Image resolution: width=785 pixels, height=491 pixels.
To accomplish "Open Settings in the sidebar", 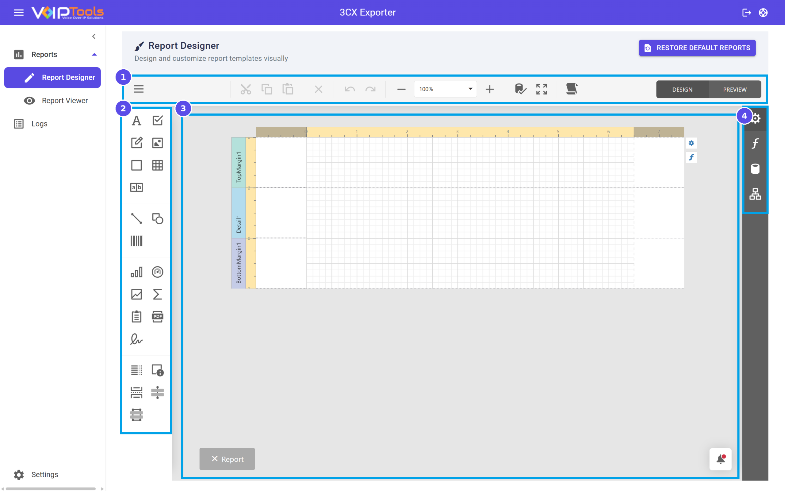I will [36, 474].
